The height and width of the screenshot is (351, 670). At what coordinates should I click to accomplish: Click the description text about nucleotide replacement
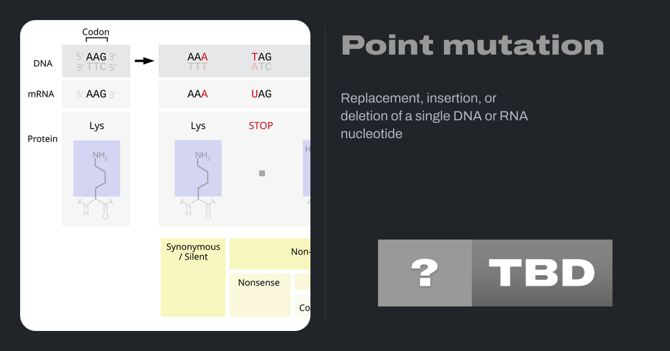coord(434,116)
